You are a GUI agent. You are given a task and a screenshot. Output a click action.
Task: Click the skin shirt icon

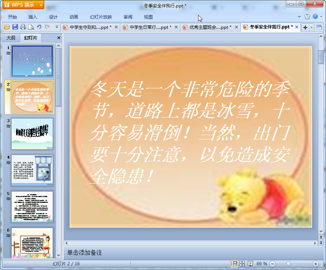[x=307, y=17]
